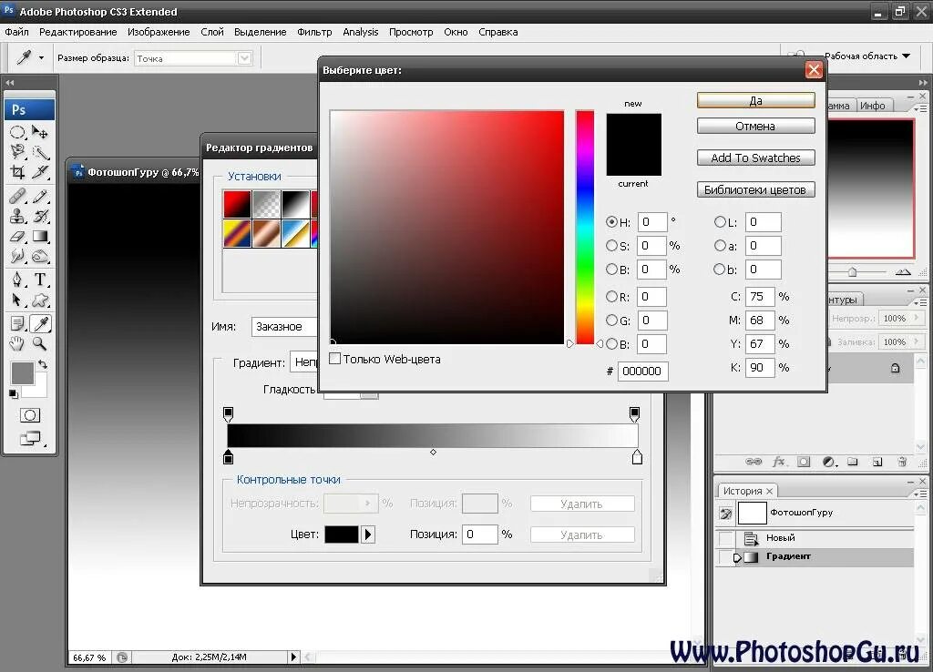Select the L lightness radio button

tap(720, 221)
